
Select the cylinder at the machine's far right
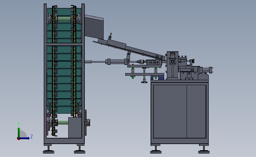click(x=206, y=70)
